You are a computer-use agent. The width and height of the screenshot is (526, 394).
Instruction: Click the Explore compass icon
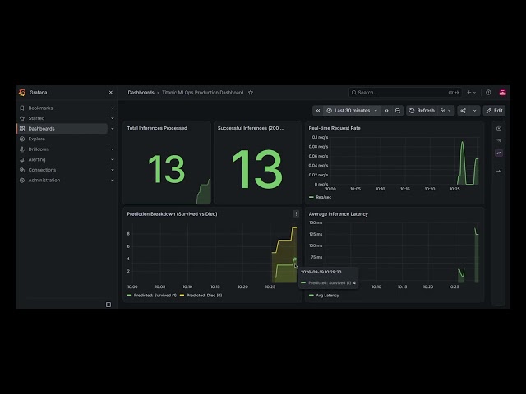(22, 139)
